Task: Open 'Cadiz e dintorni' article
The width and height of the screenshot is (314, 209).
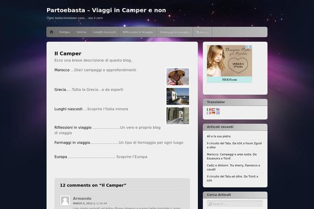Action: click(x=233, y=167)
